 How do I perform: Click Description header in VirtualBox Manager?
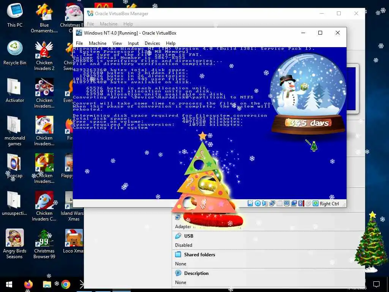196,273
